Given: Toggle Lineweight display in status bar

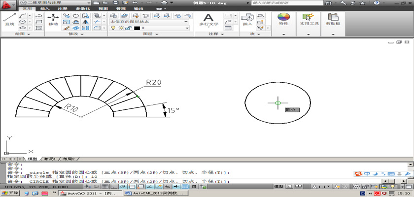Looking at the screenshot, I should tap(176, 187).
